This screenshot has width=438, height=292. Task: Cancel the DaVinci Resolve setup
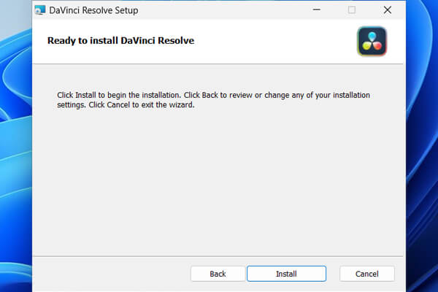[x=366, y=274]
